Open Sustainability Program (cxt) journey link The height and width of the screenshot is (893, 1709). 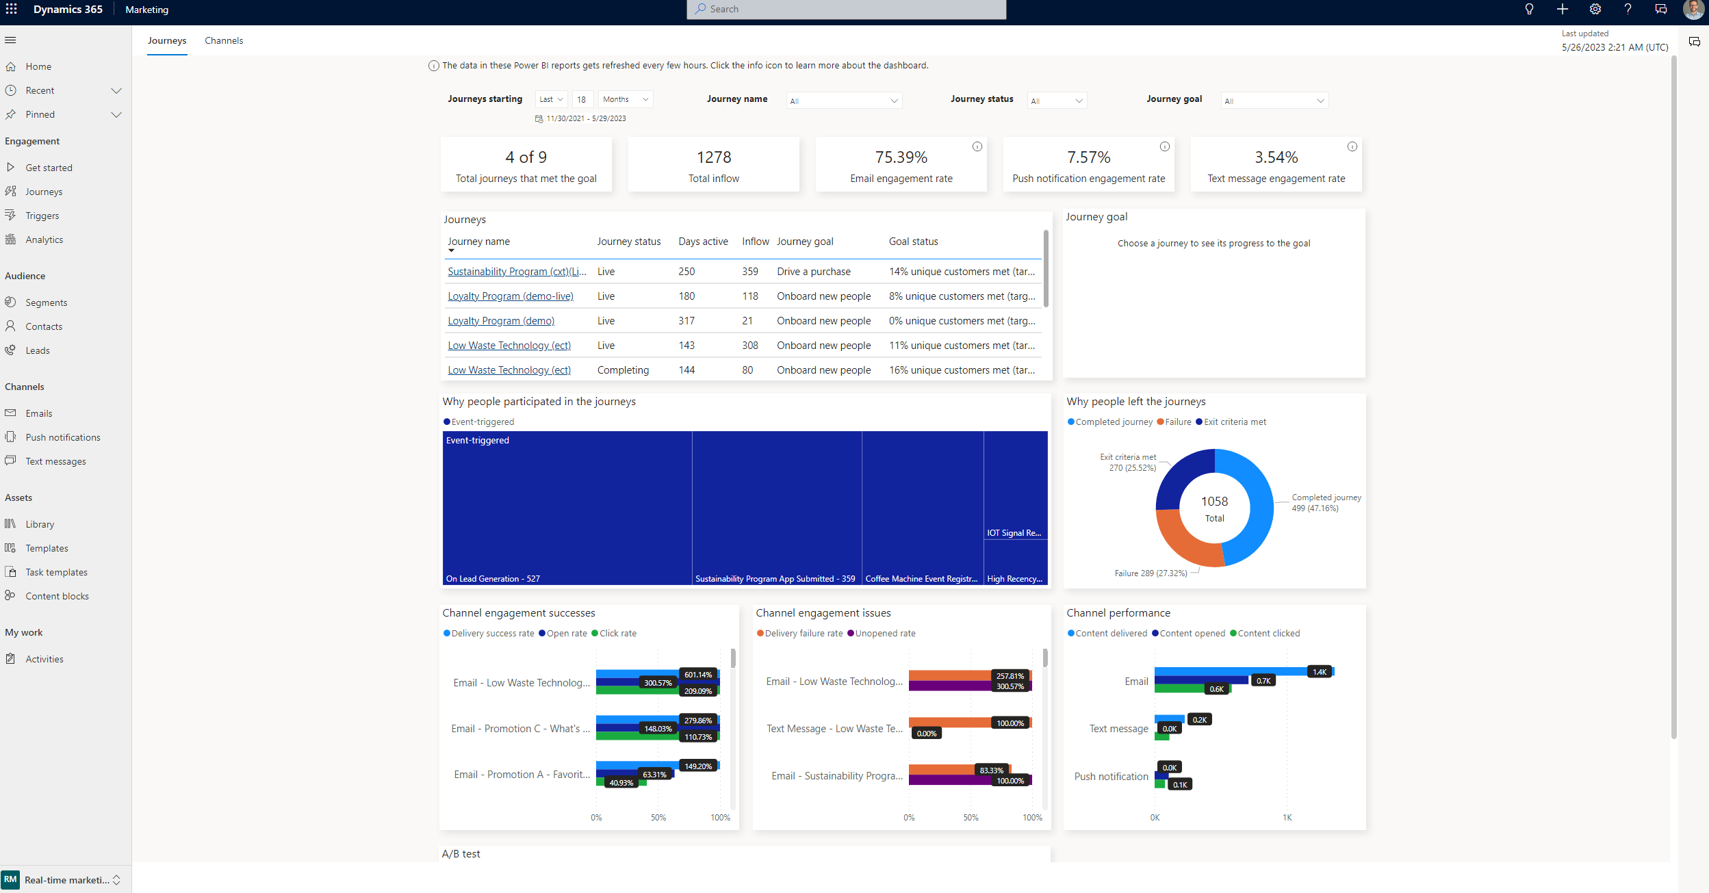(516, 272)
